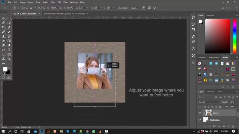
Task: Open Windows Start button
Action: click(x=3, y=131)
